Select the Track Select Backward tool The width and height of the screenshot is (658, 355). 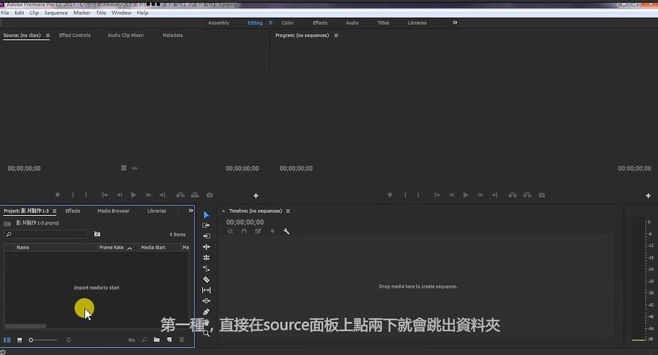pyautogui.click(x=206, y=236)
